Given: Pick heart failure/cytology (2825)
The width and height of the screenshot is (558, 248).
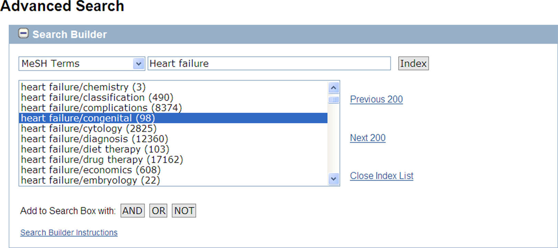Looking at the screenshot, I should tap(89, 128).
